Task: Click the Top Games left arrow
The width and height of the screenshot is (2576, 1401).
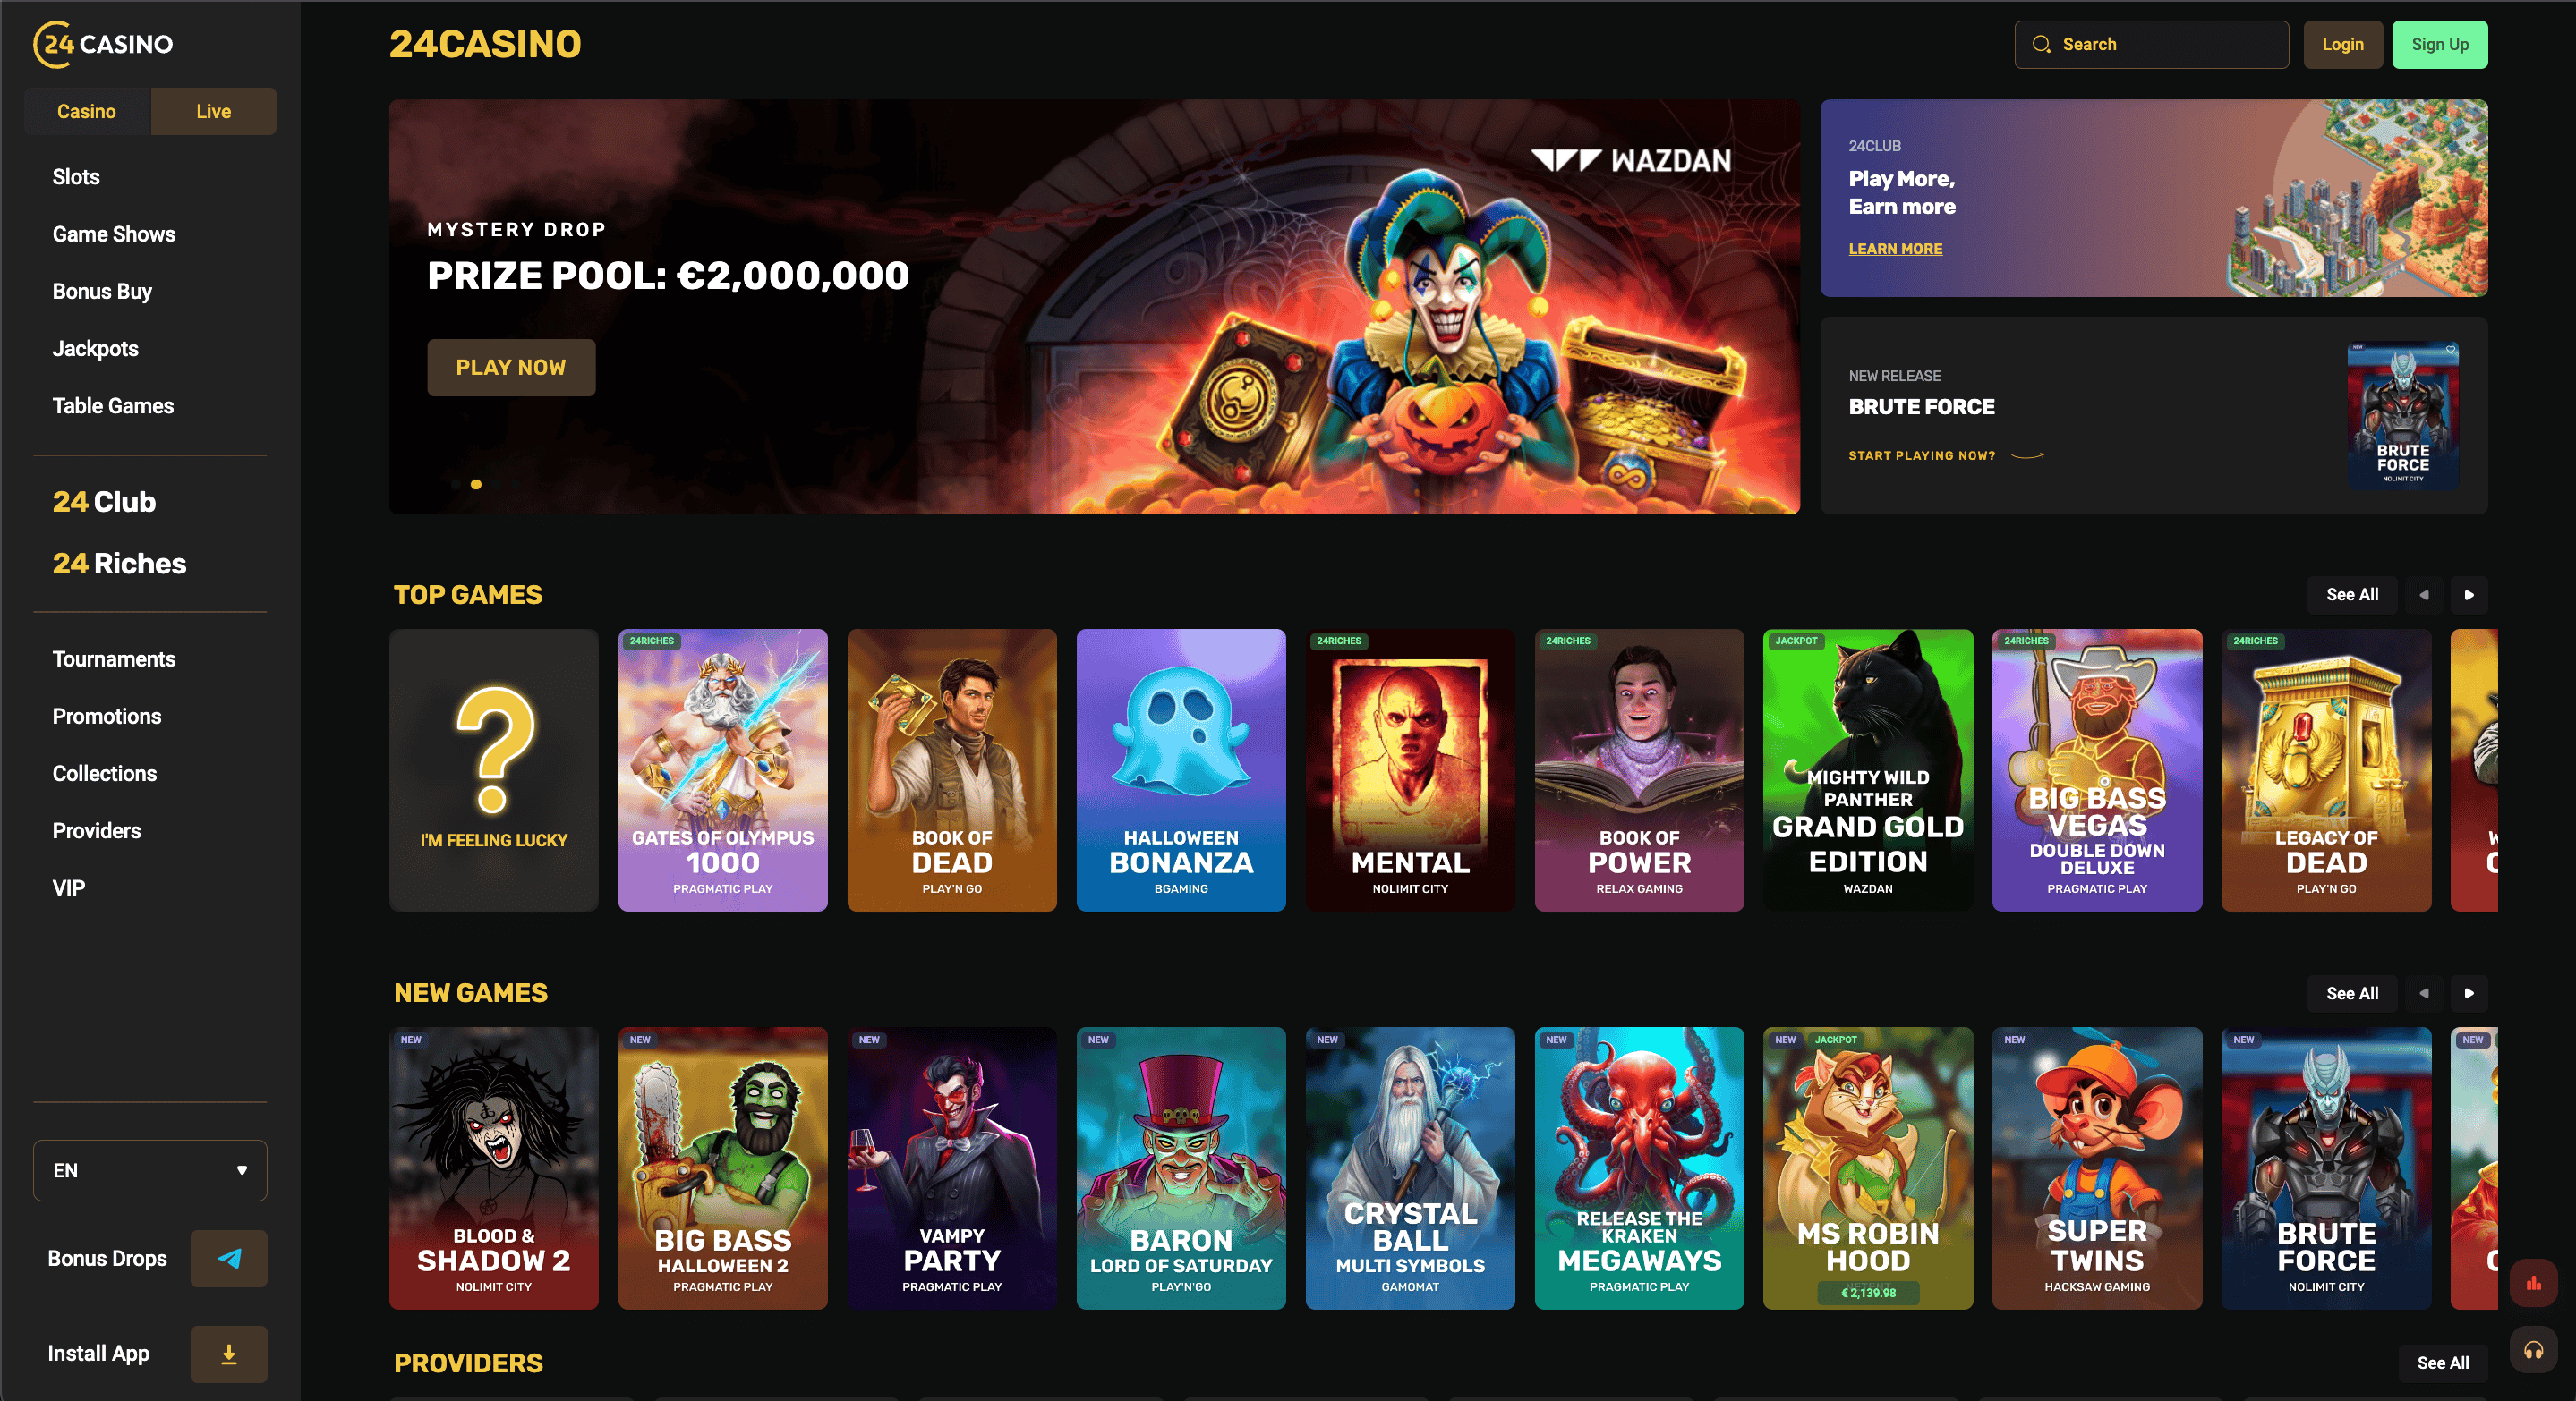Action: pos(2424,595)
